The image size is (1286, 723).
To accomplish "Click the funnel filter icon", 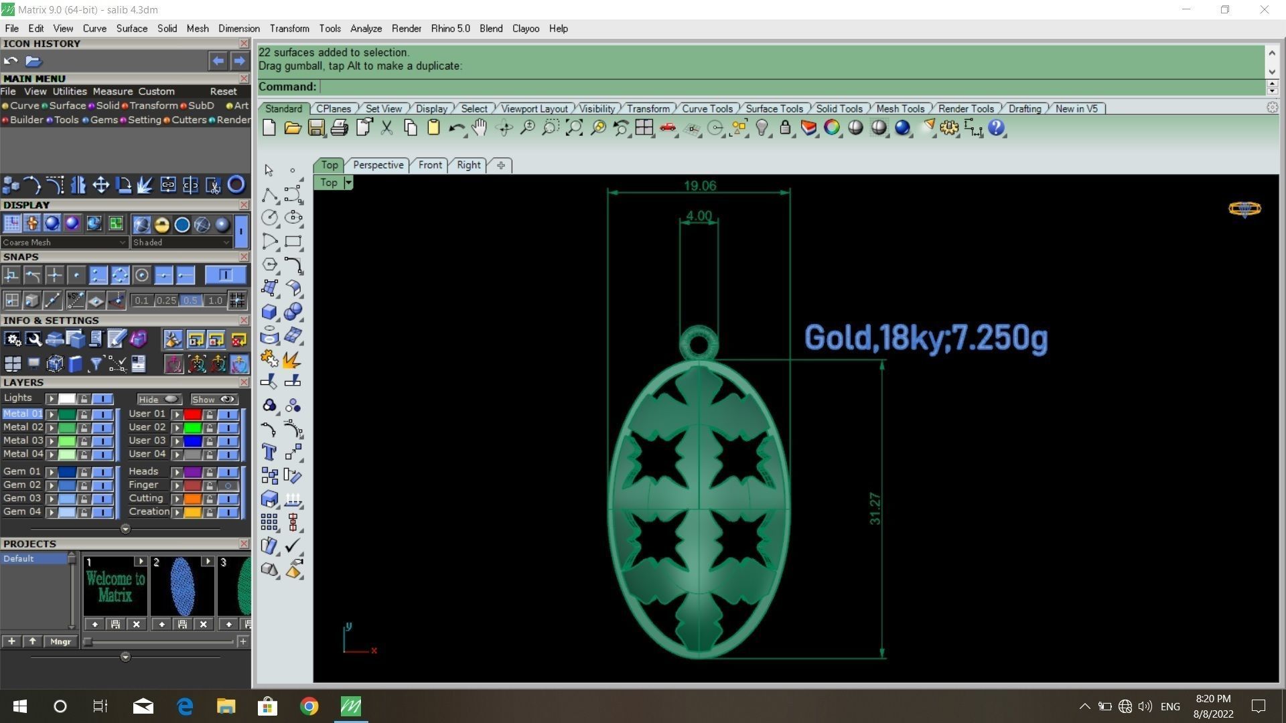I will coord(96,364).
